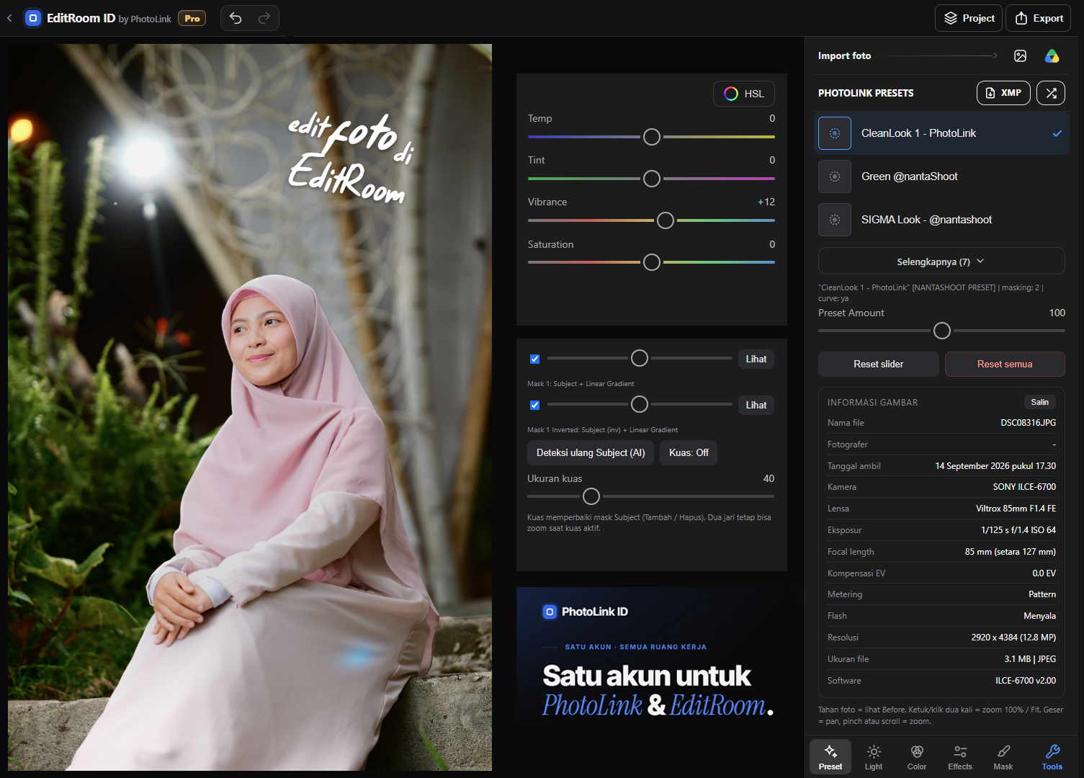The width and height of the screenshot is (1084, 778).
Task: Click the Reset slider button
Action: pyautogui.click(x=878, y=364)
